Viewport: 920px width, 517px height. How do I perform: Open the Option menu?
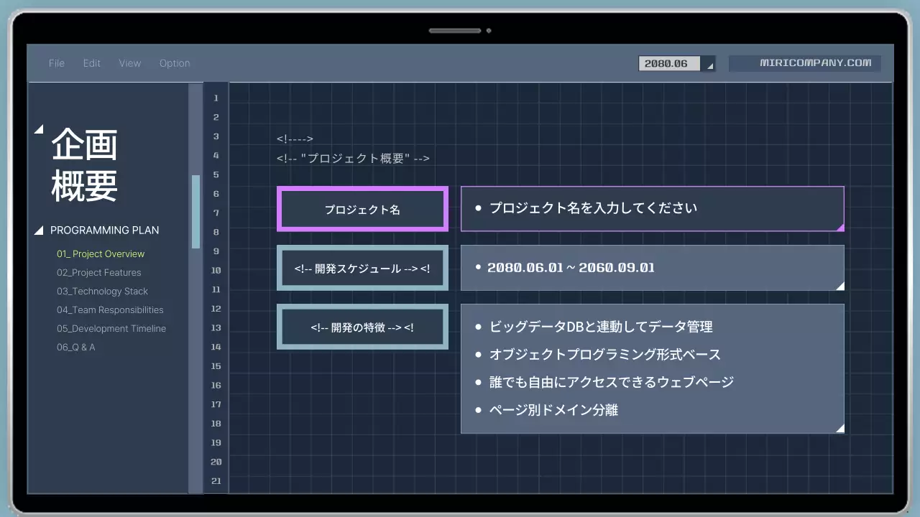[175, 63]
